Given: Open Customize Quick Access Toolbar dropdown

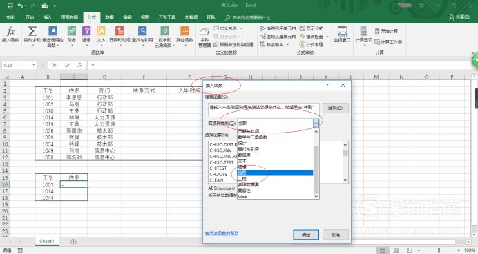Looking at the screenshot, I should [55, 6].
